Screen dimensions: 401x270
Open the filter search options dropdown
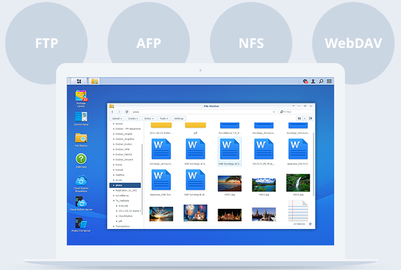(x=282, y=112)
